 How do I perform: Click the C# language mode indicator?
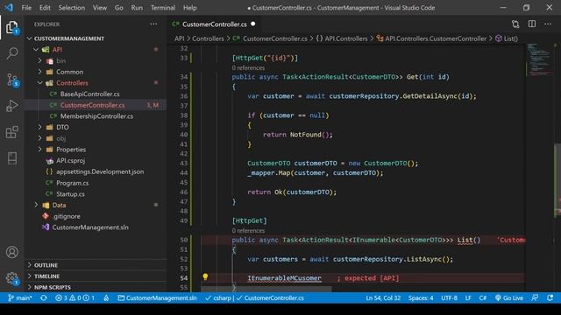click(483, 297)
